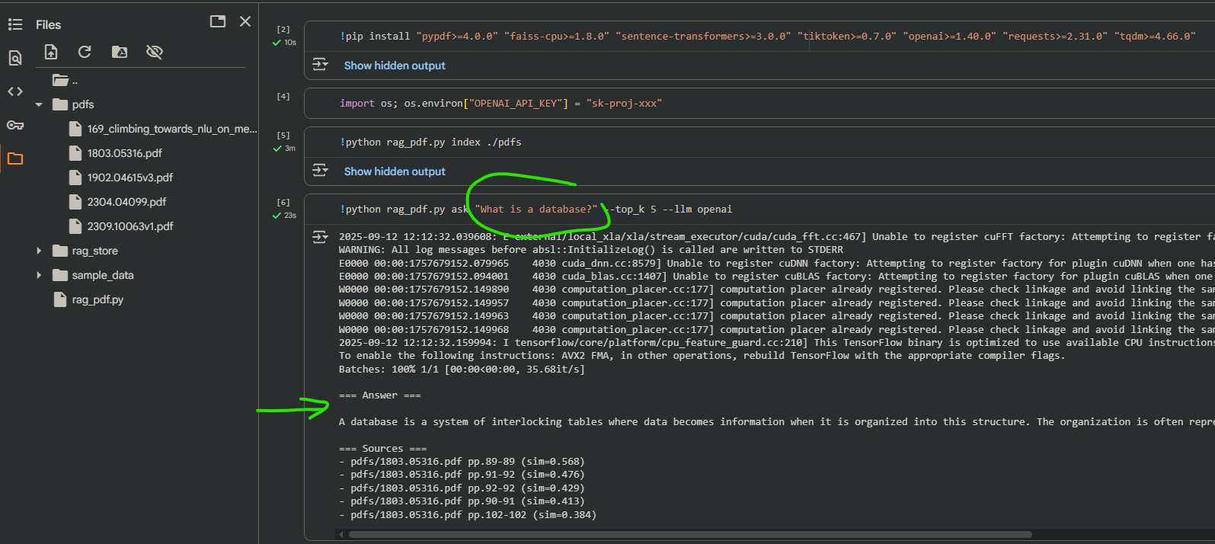Open the Table of contents sidebar icon
1215x544 pixels.
[x=14, y=24]
